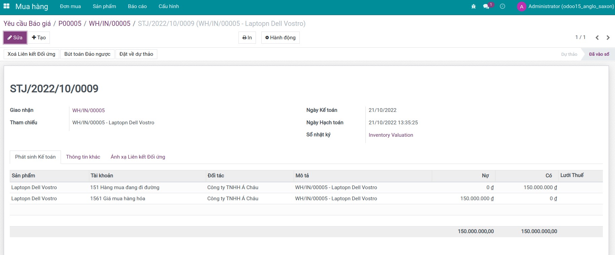Open the WH/IN/00005 transfer link
The width and height of the screenshot is (615, 255).
tap(89, 111)
